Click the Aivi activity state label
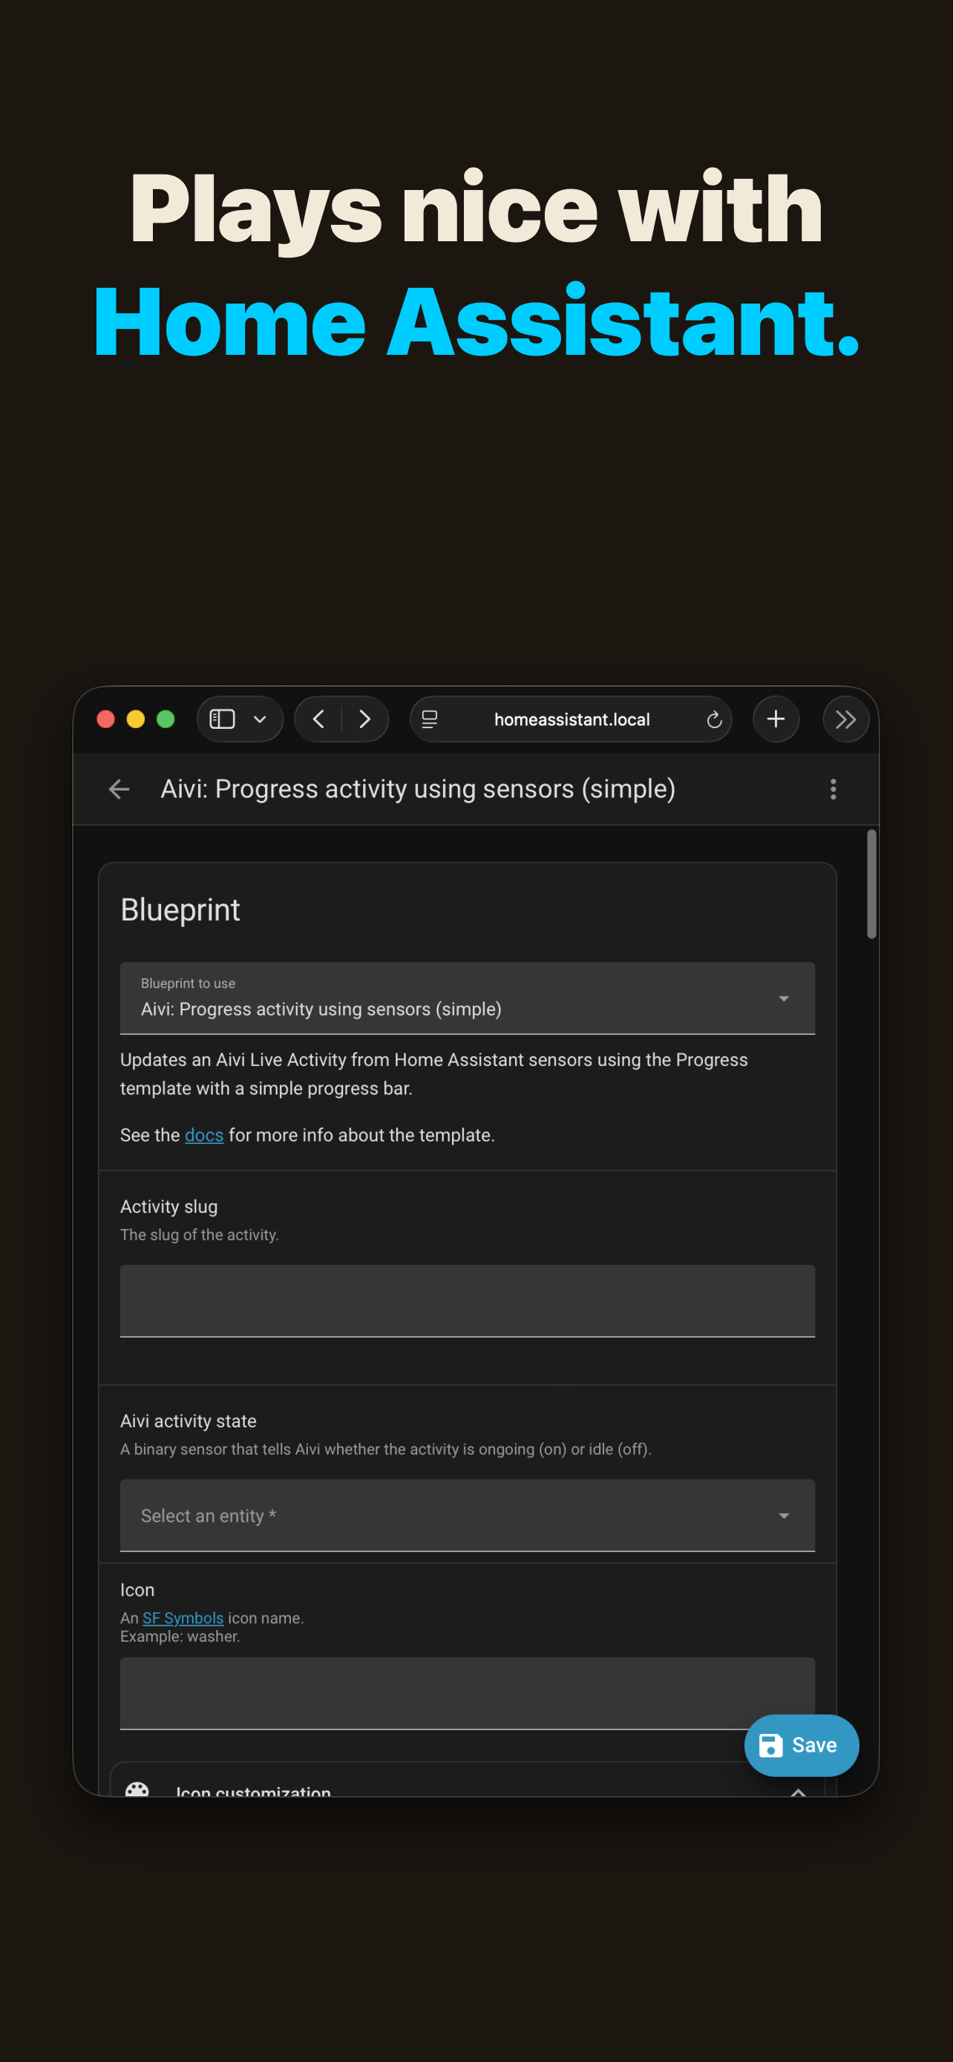 [x=188, y=1421]
